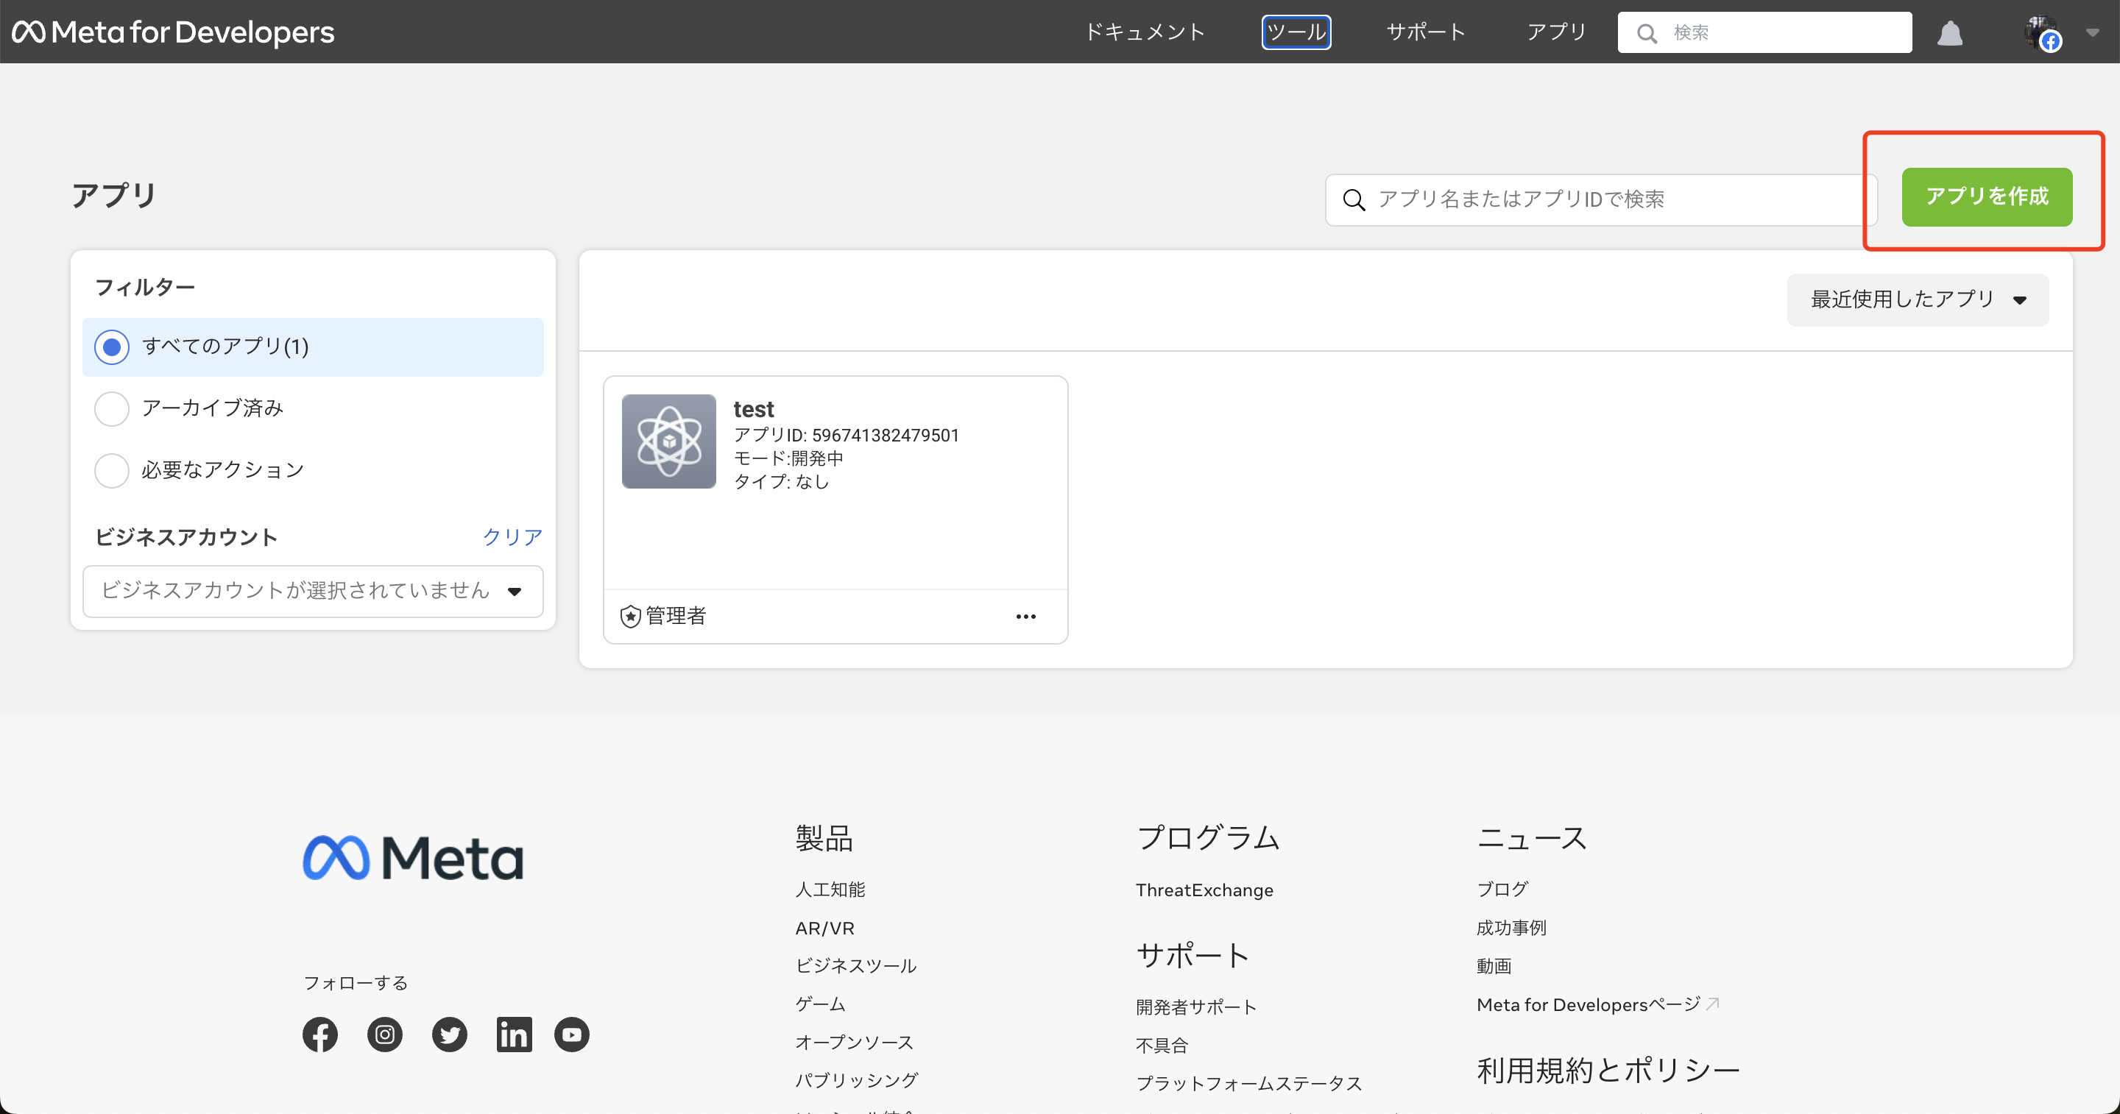The width and height of the screenshot is (2120, 1114).
Task: Open the 成功事例 footer link
Action: [x=1511, y=928]
